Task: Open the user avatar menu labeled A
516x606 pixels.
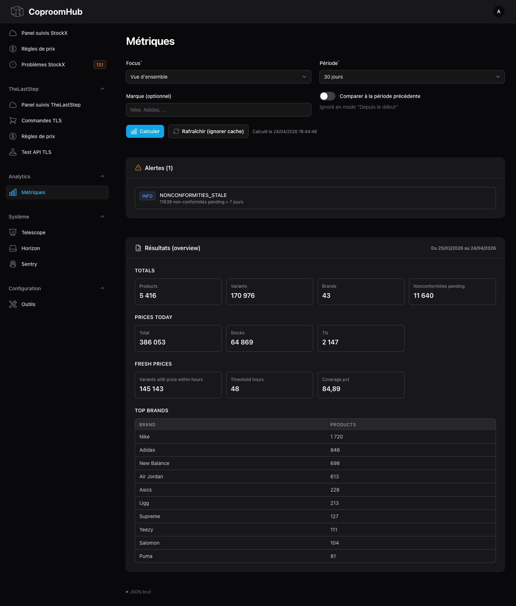Action: pyautogui.click(x=498, y=11)
